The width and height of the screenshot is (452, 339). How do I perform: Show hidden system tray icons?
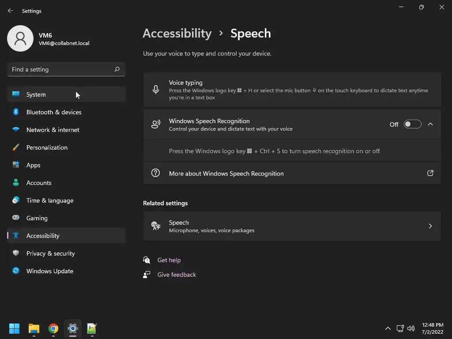click(388, 328)
